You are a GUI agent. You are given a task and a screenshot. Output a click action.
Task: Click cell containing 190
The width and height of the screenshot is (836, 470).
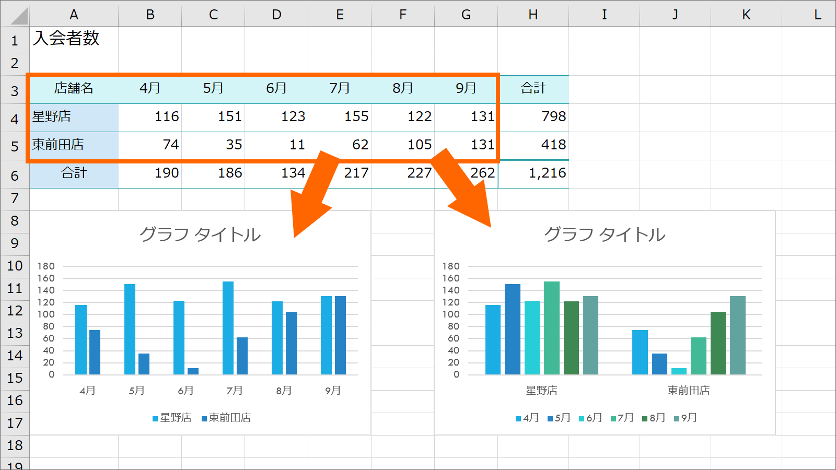point(150,173)
